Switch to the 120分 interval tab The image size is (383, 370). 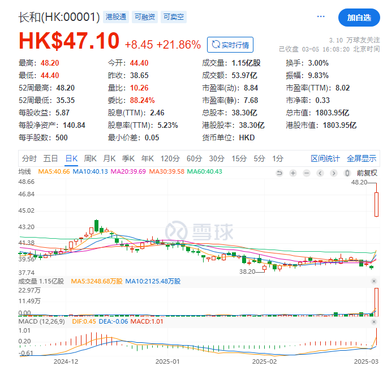click(x=170, y=158)
